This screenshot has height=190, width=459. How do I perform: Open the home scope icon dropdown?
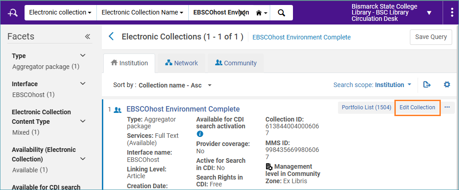coord(262,13)
